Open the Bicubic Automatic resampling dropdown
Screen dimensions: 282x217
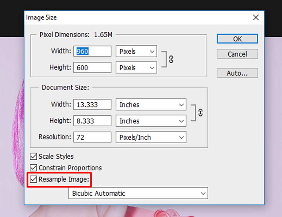coord(138,193)
